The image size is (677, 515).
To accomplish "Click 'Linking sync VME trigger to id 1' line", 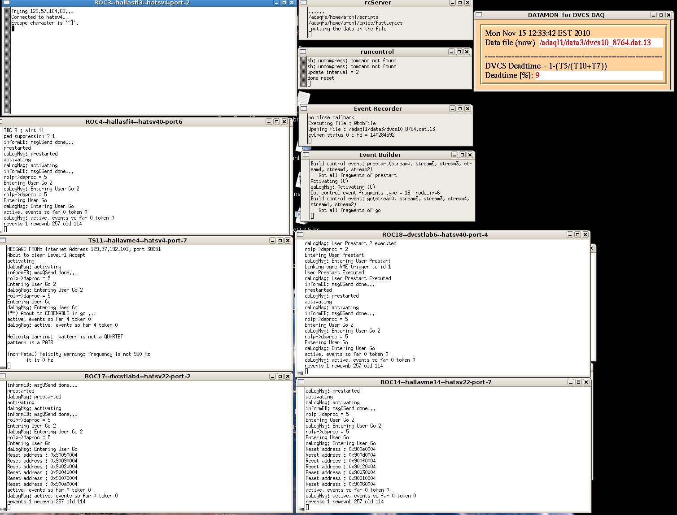I will click(348, 267).
